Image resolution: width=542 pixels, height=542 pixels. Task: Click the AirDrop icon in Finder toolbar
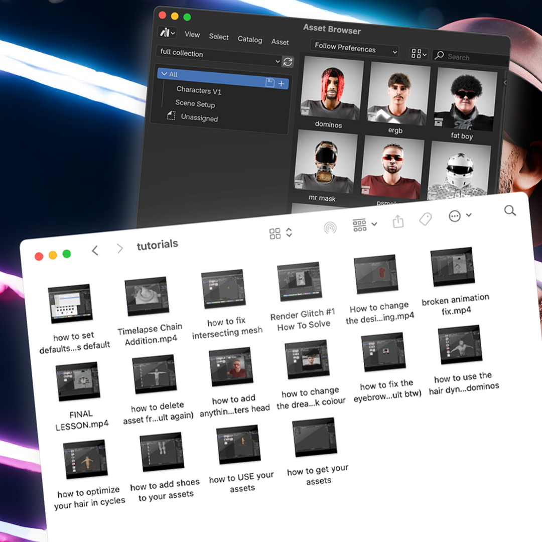(330, 228)
